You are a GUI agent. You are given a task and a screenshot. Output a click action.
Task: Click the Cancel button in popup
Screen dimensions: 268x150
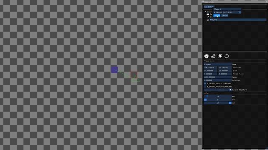click(224, 15)
